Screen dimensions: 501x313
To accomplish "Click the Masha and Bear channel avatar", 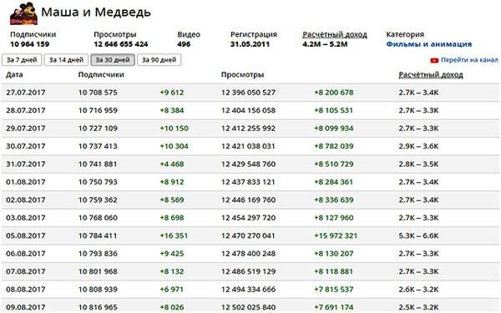I will [x=24, y=13].
